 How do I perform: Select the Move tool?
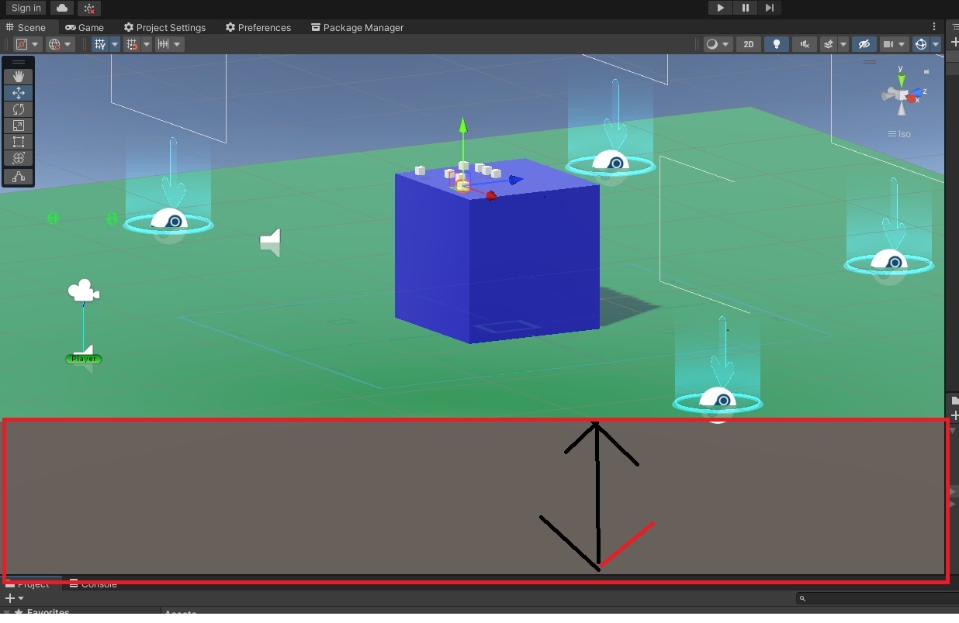(x=19, y=93)
